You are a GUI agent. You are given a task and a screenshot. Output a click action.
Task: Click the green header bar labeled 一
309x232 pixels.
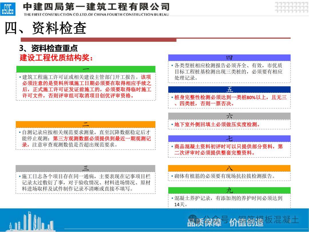click(86, 69)
